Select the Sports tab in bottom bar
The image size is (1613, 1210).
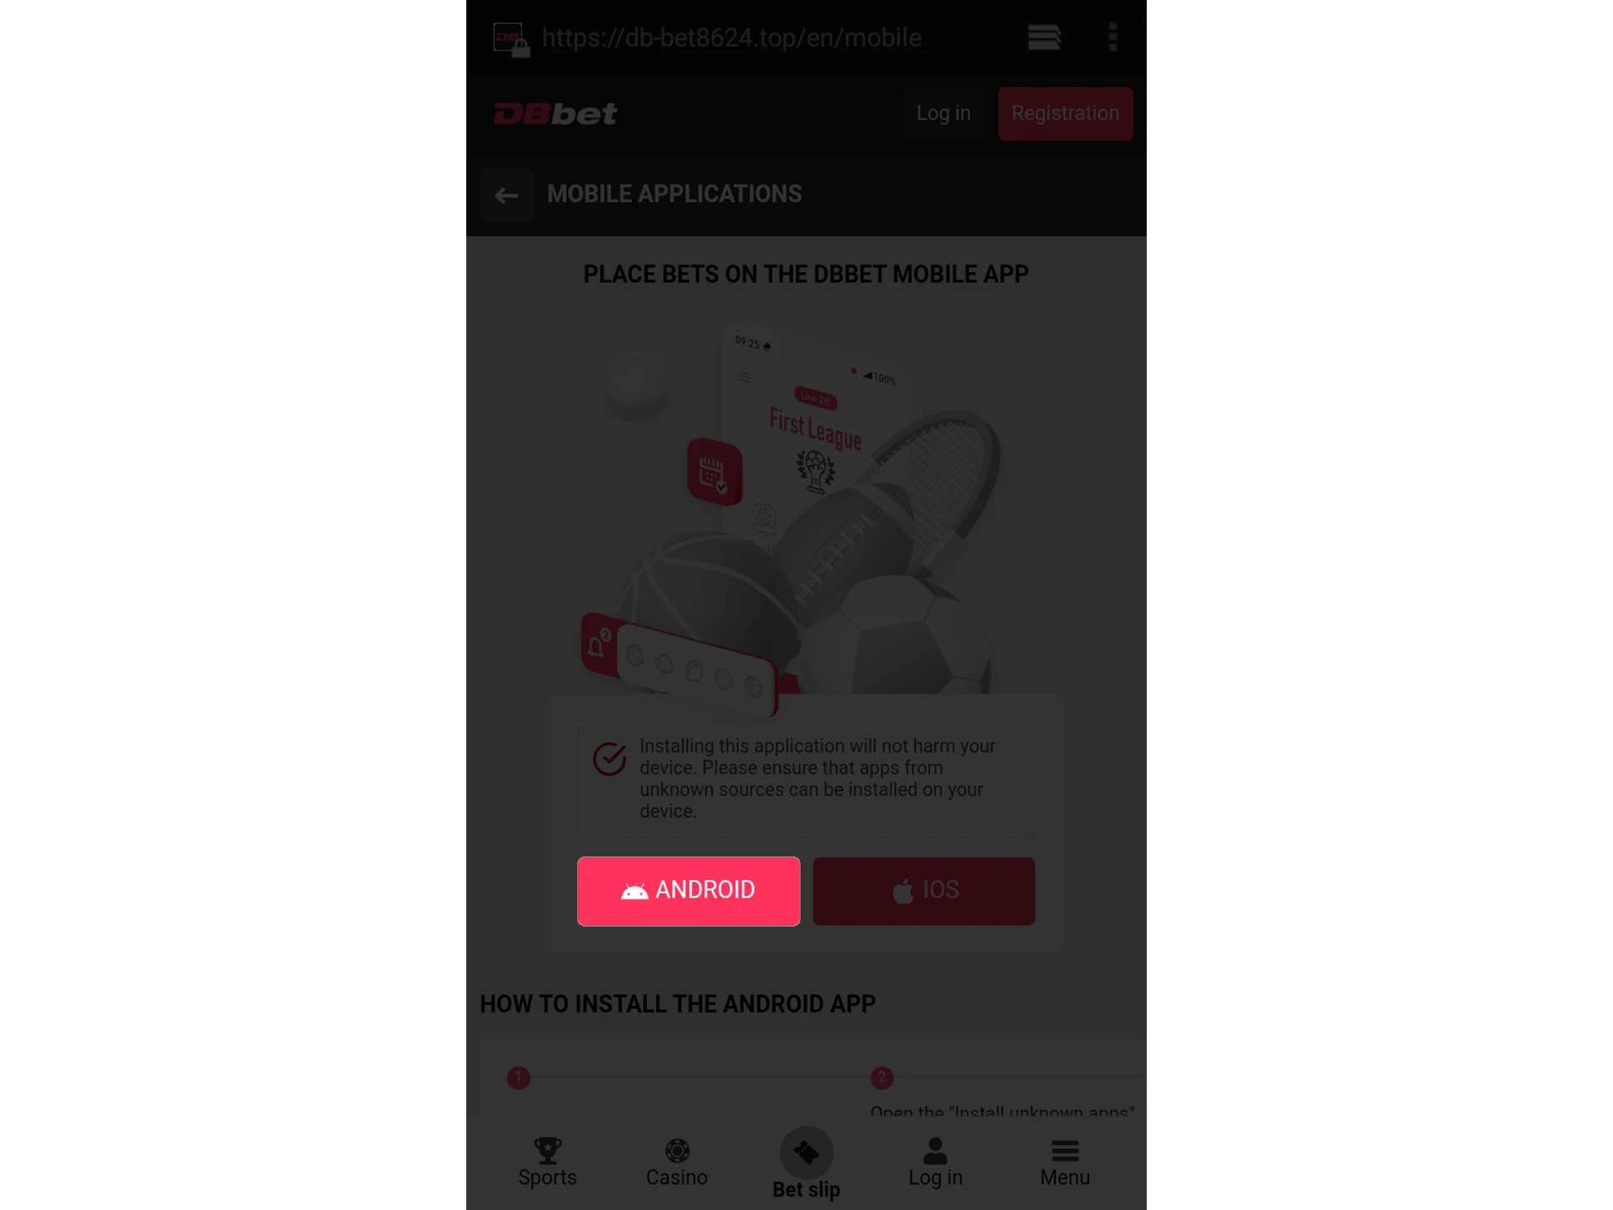(548, 1160)
